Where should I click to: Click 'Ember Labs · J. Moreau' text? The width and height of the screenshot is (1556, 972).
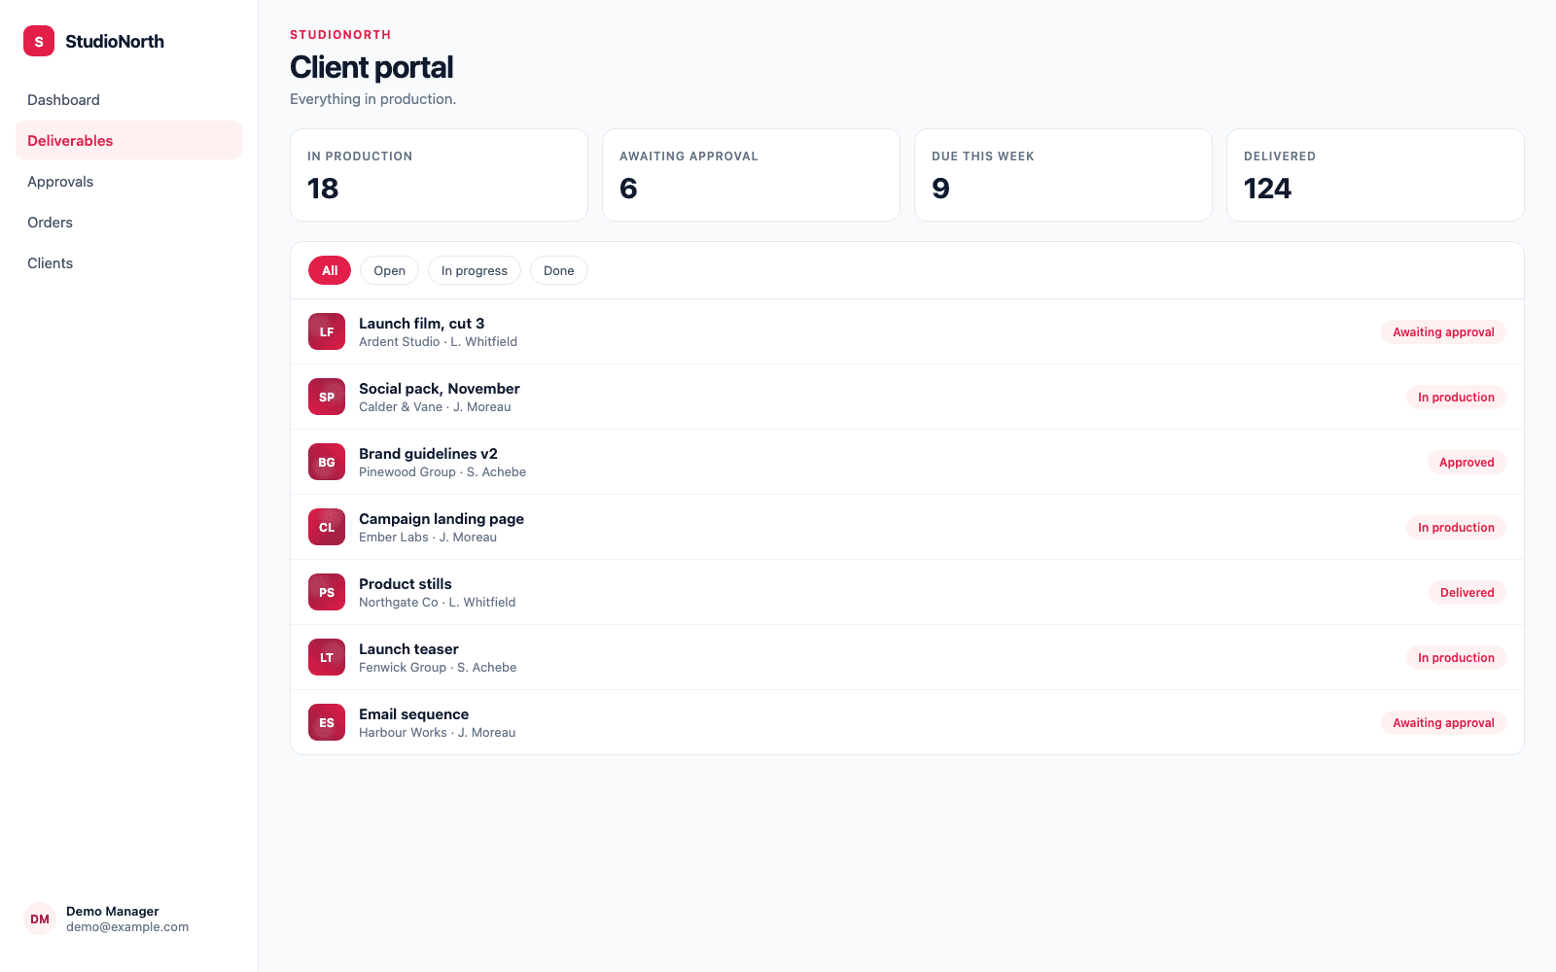428,537
